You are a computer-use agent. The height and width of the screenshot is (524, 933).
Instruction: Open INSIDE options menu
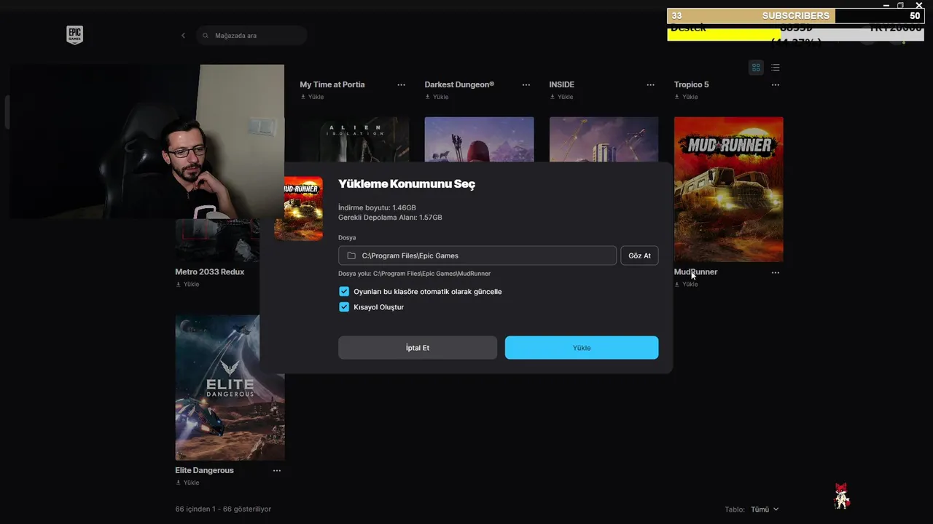point(650,85)
